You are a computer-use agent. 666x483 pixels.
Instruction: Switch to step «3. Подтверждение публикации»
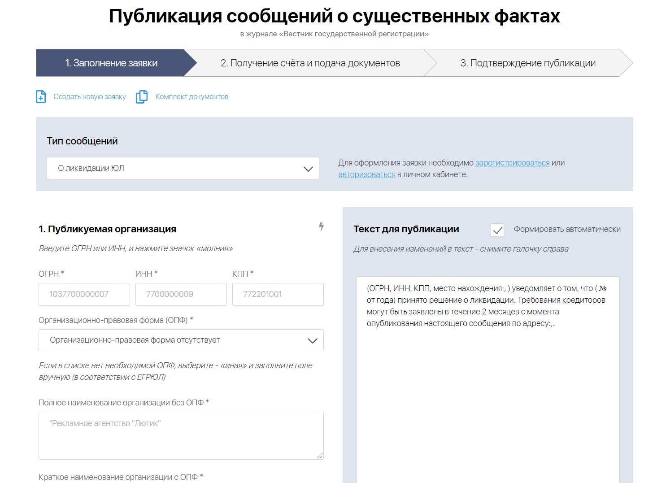tap(527, 63)
